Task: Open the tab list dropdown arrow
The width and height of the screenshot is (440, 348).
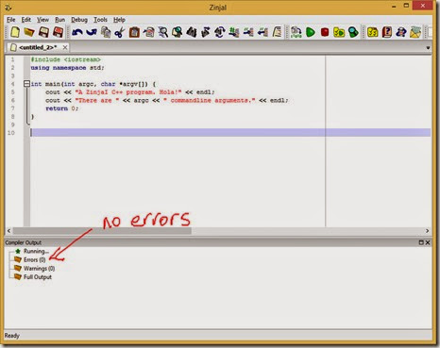Action: [x=428, y=48]
